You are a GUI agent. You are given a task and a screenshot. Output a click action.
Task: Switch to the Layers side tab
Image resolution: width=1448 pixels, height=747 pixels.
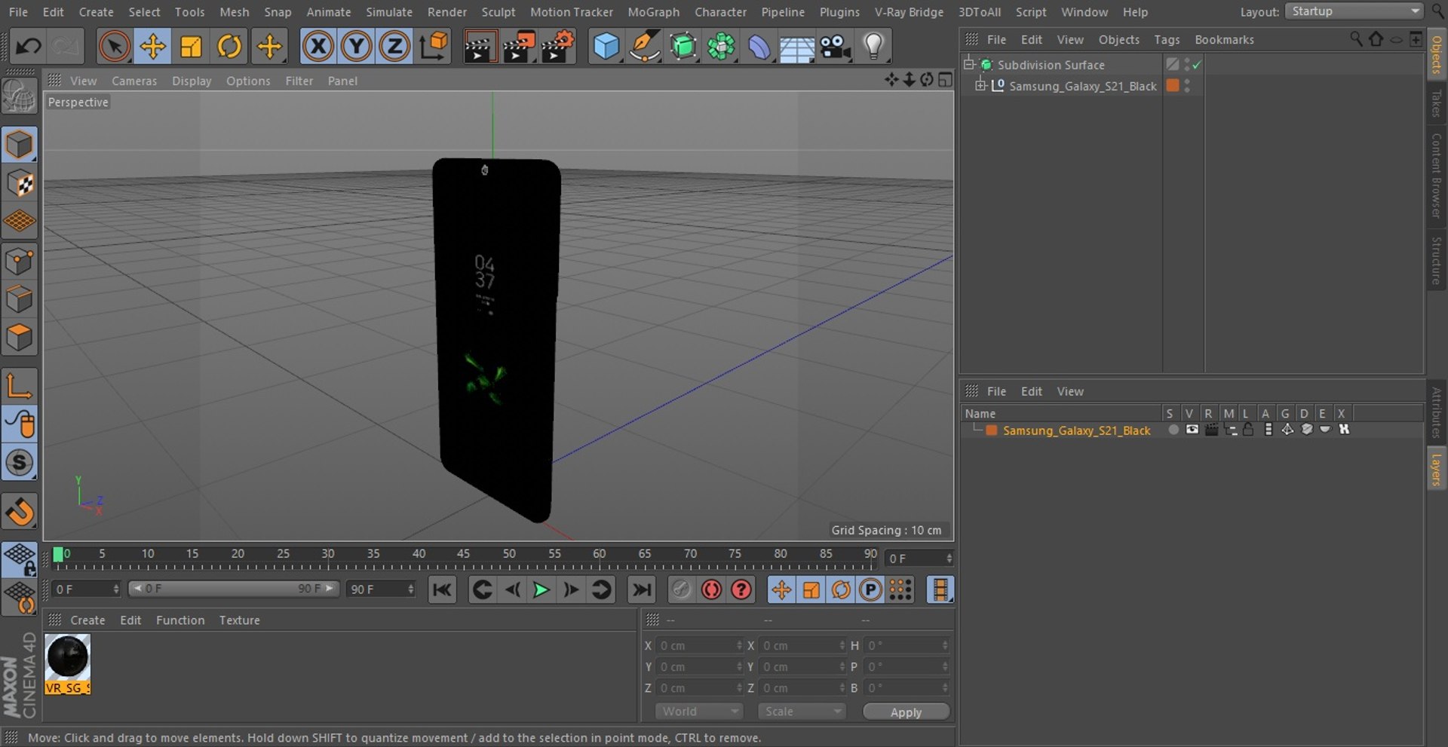(1437, 469)
